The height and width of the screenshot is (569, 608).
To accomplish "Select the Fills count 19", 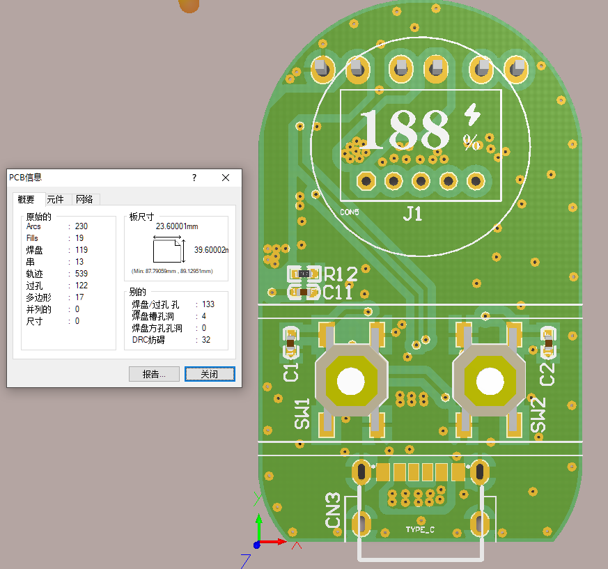I will pyautogui.click(x=79, y=238).
